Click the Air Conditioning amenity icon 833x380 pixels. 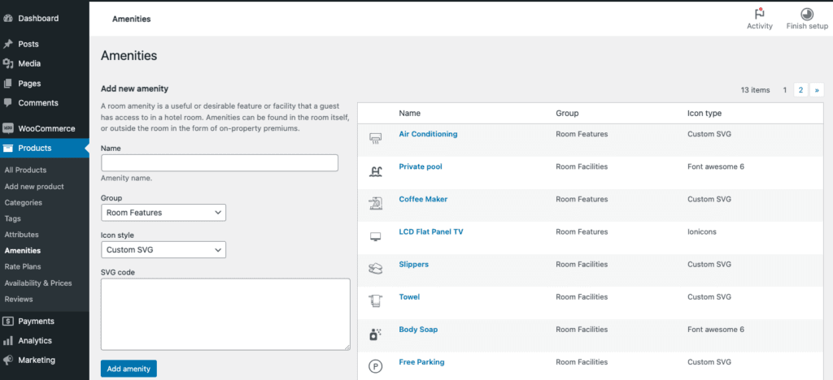(375, 138)
